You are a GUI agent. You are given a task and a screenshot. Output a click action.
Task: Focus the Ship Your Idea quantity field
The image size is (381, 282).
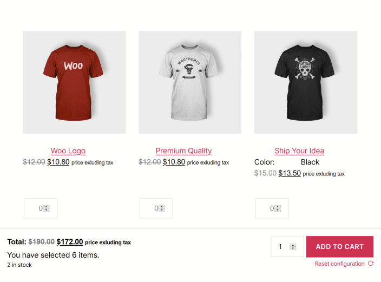(x=272, y=208)
